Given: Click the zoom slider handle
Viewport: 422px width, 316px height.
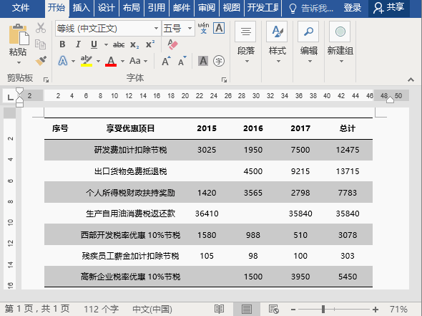Looking at the screenshot, I should click(x=323, y=309).
